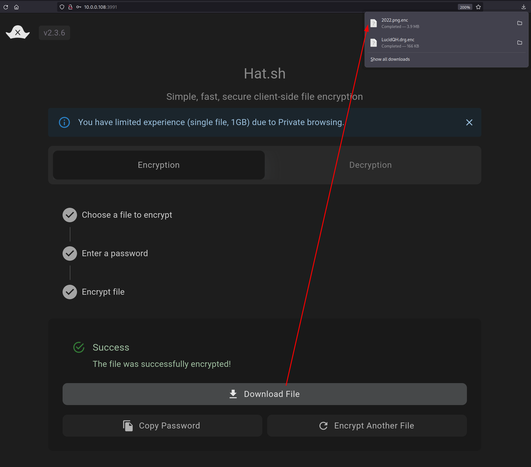
Task: Click the insecure connection padlock icon
Action: point(70,7)
